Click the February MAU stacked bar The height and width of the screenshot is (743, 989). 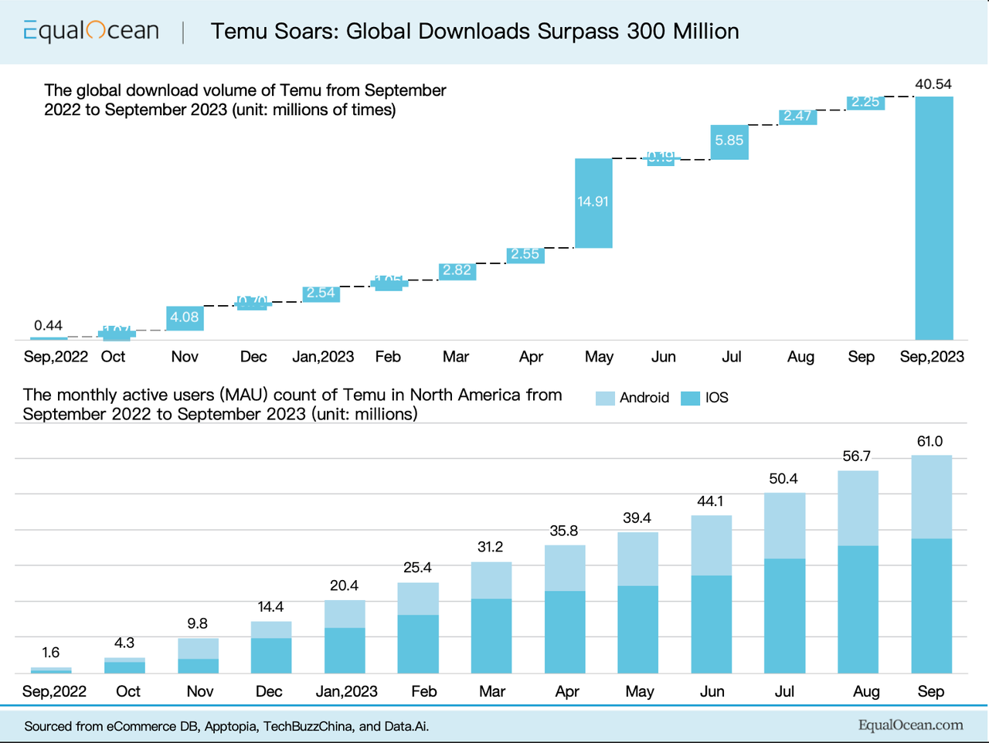418,628
